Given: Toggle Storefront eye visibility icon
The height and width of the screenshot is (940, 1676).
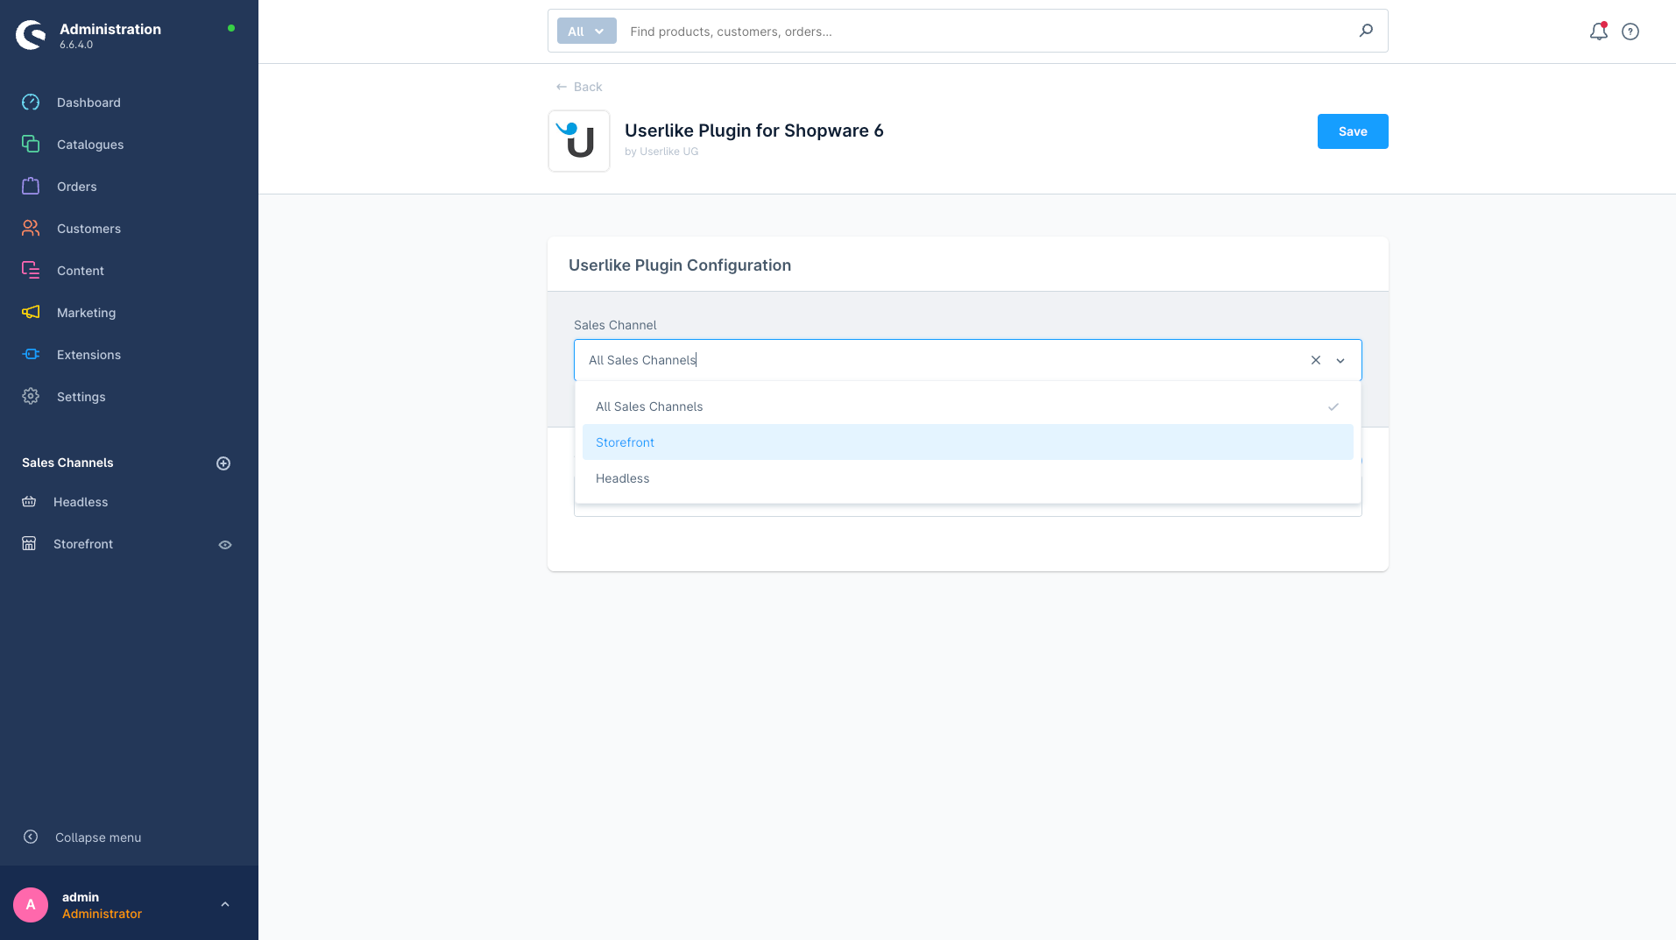Looking at the screenshot, I should point(225,545).
